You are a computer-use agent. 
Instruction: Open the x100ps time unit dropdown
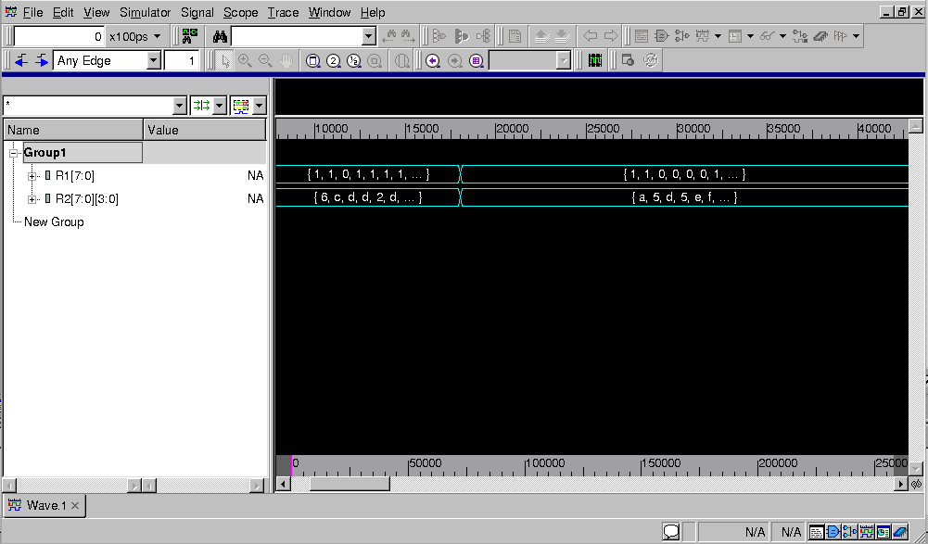(157, 36)
